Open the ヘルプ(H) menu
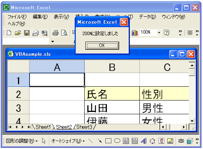Viewport: 203px width, 149px height. tap(16, 24)
